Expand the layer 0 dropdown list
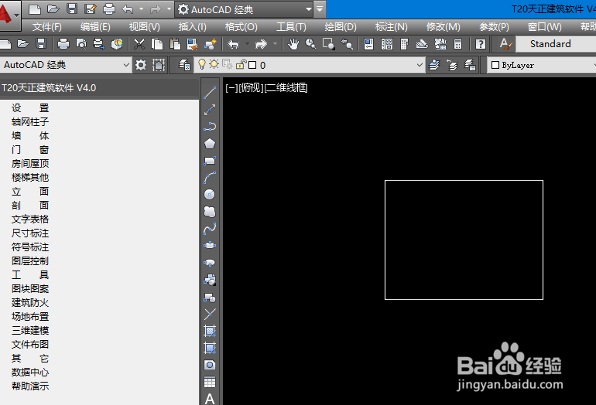Viewport: 596px width, 405px height. pyautogui.click(x=420, y=65)
